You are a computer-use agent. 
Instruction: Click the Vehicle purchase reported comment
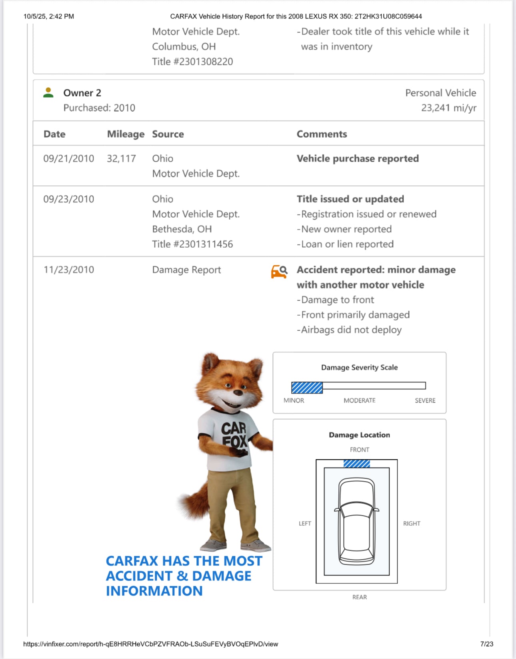(x=357, y=158)
